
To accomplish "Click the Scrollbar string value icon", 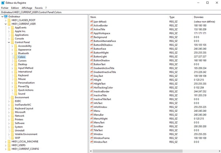I will point(92,126).
